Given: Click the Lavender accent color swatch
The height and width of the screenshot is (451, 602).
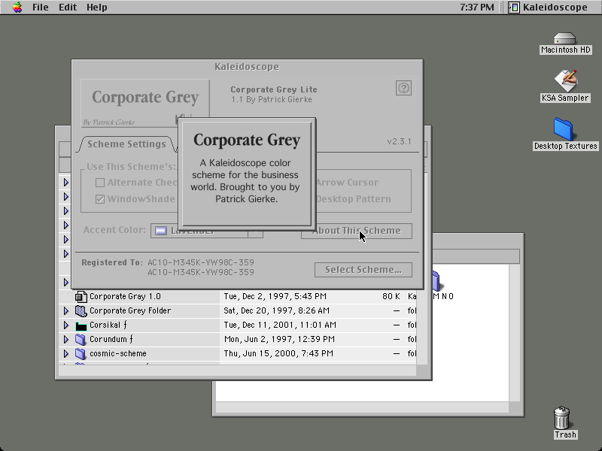Looking at the screenshot, I should 161,231.
